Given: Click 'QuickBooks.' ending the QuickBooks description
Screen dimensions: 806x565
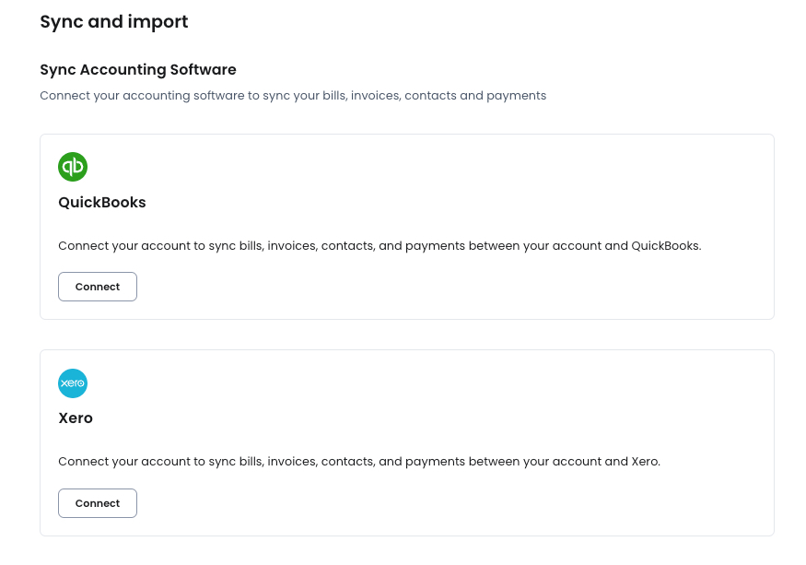Looking at the screenshot, I should pos(666,246).
